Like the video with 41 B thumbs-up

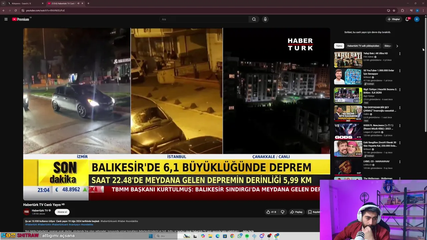coord(271,212)
